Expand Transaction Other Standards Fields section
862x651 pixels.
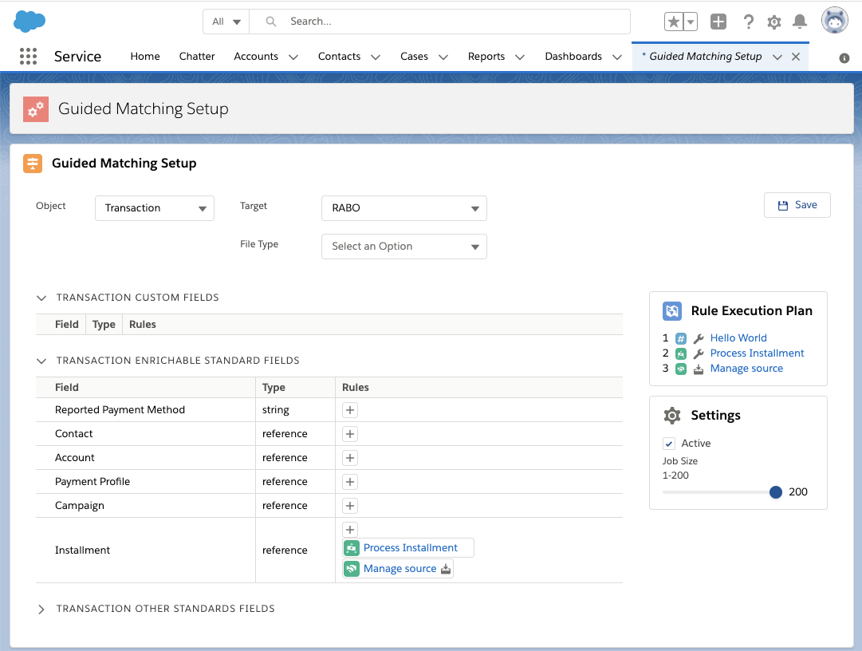pos(41,608)
